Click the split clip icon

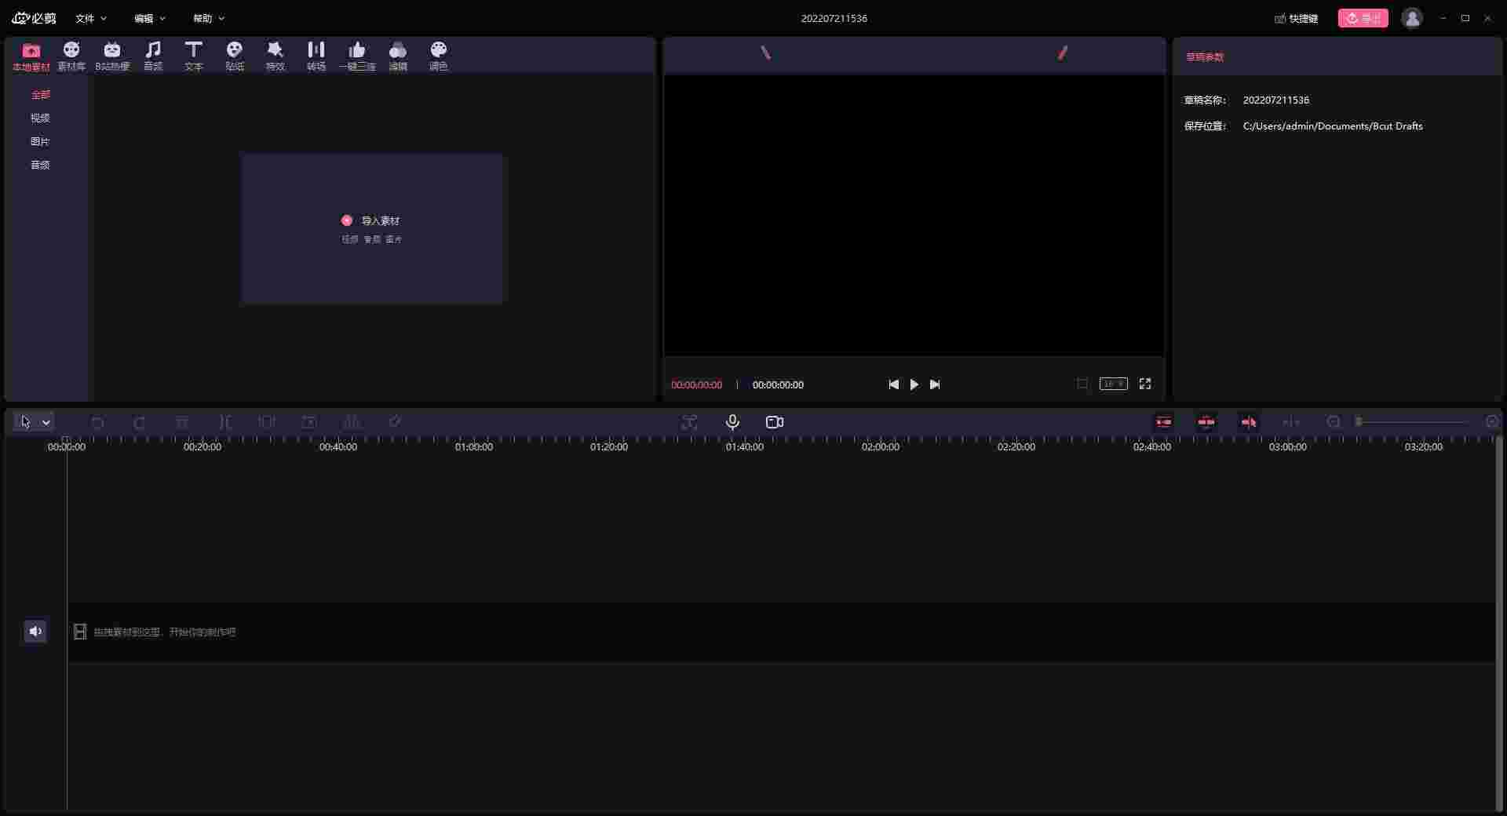pos(224,422)
